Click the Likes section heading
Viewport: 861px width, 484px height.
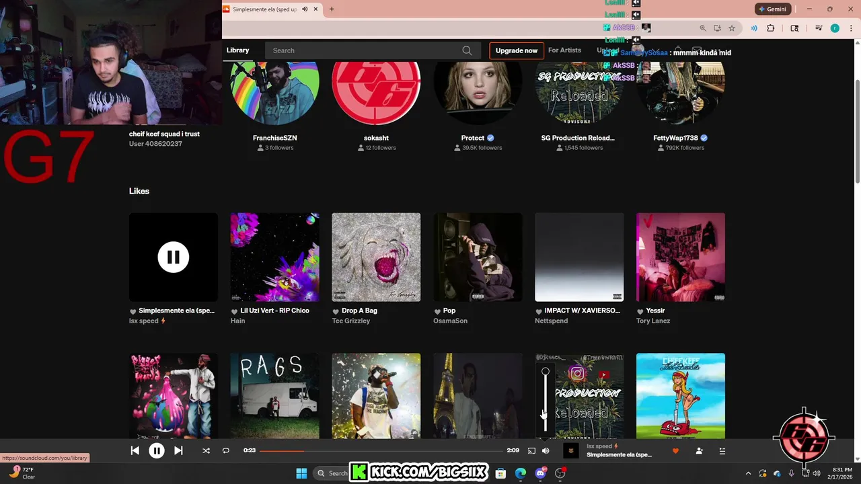click(139, 191)
